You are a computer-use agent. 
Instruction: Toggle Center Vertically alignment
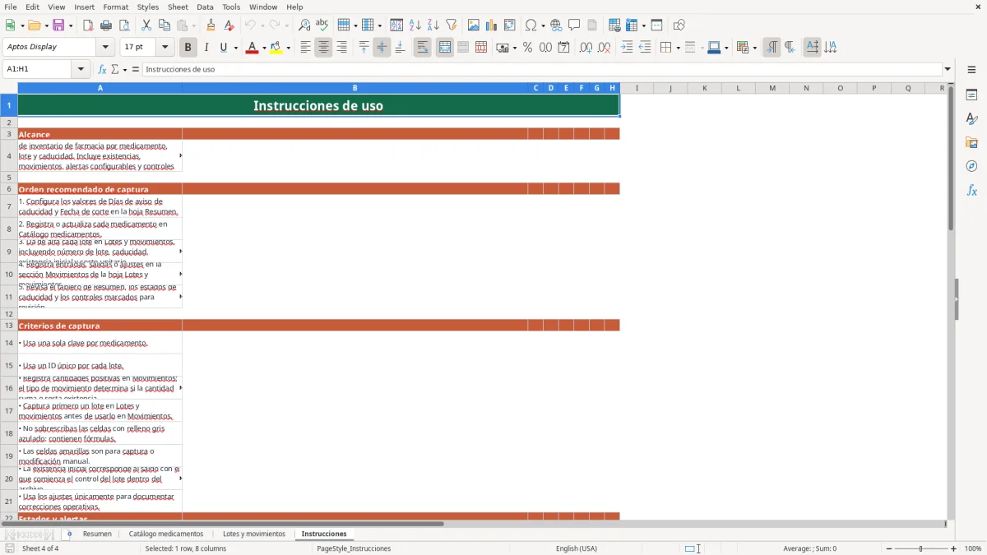pos(382,48)
